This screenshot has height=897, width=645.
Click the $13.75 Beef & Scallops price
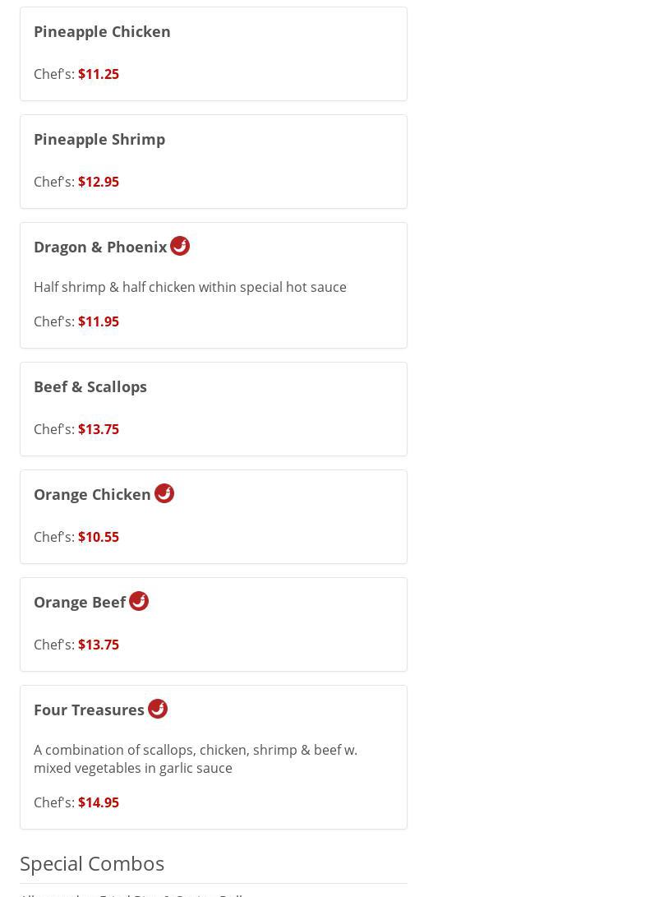99,429
